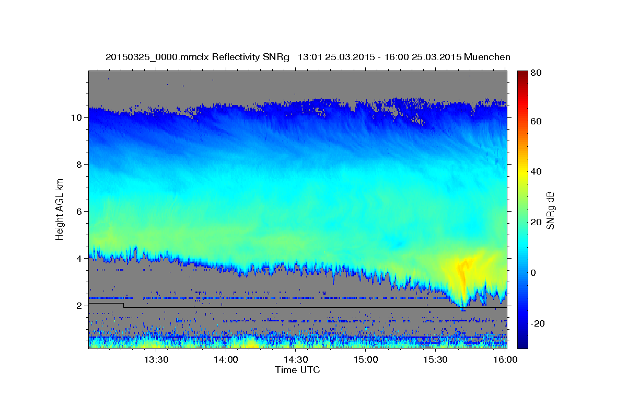
Task: Click the 15:30 time tick label
Action: click(436, 359)
